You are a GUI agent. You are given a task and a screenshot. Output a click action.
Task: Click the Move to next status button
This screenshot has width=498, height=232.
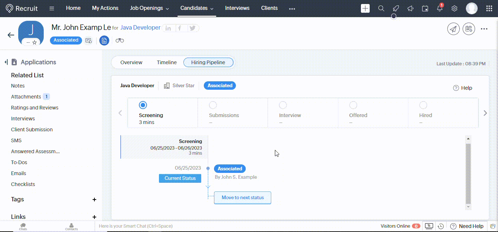point(242,197)
